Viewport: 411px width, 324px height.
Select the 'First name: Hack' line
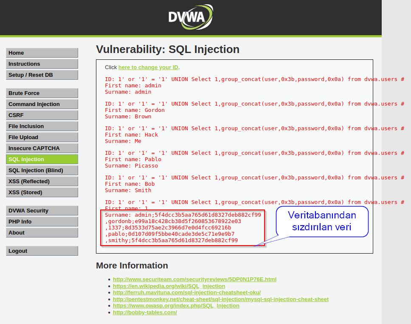tap(131, 135)
